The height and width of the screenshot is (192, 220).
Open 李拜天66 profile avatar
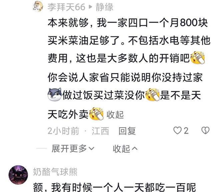click(x=38, y=6)
